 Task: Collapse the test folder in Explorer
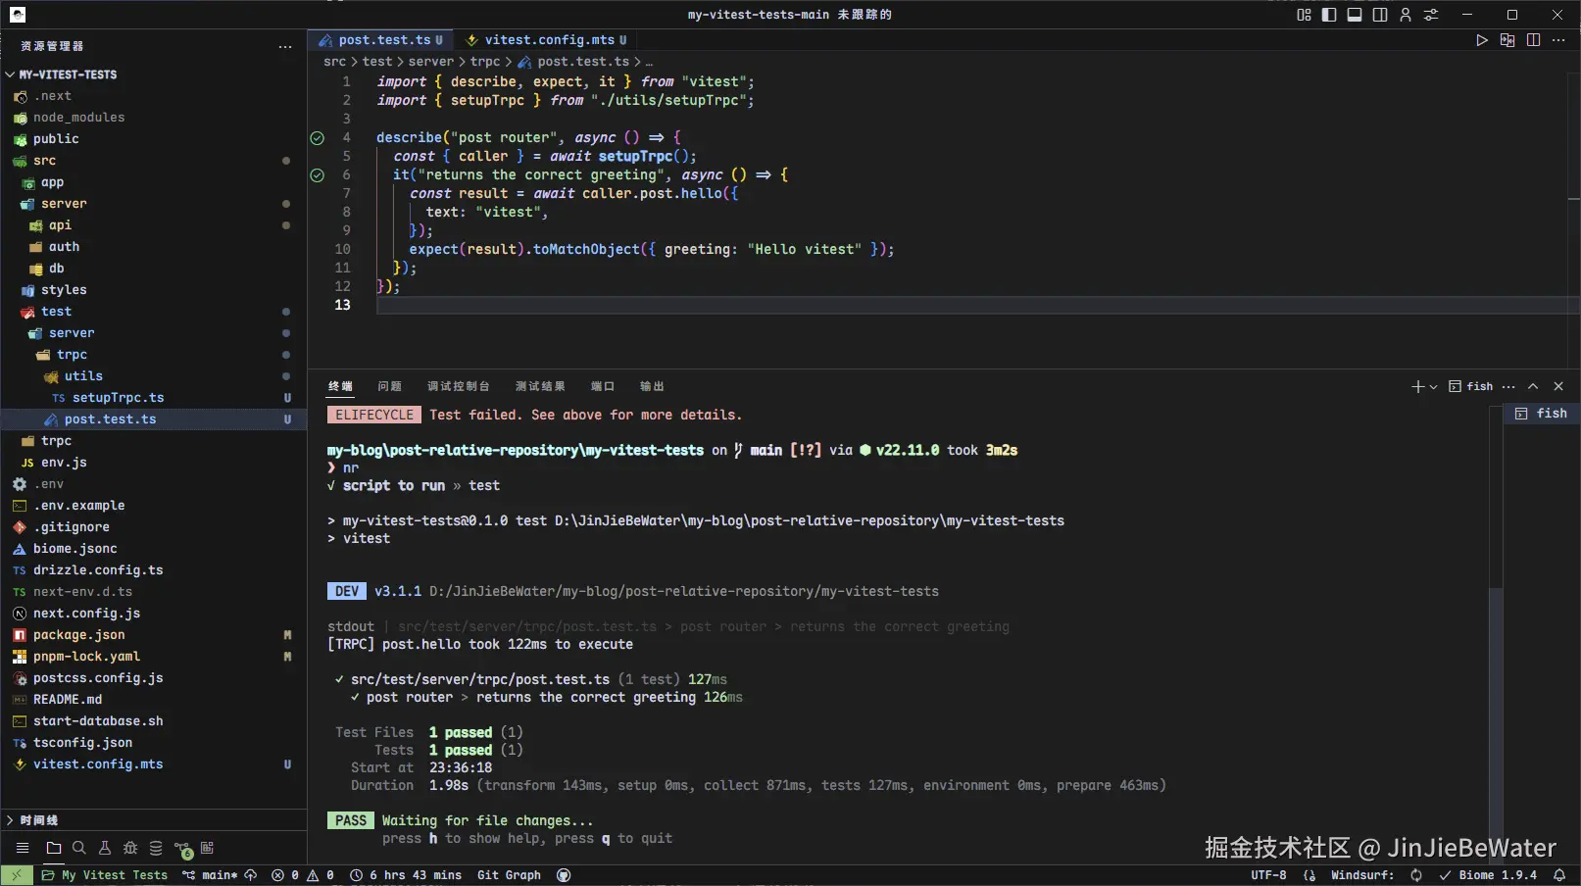coord(56,311)
